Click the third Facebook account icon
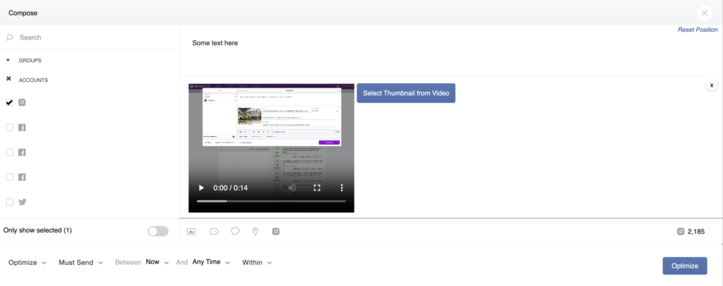 click(22, 177)
